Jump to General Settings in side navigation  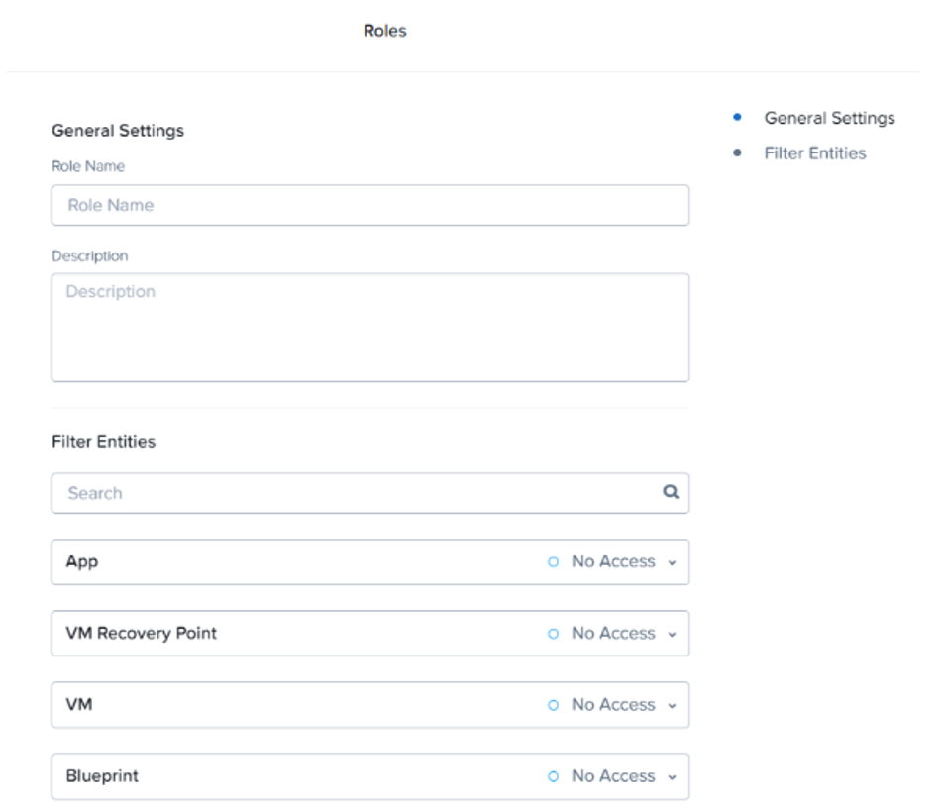829,118
